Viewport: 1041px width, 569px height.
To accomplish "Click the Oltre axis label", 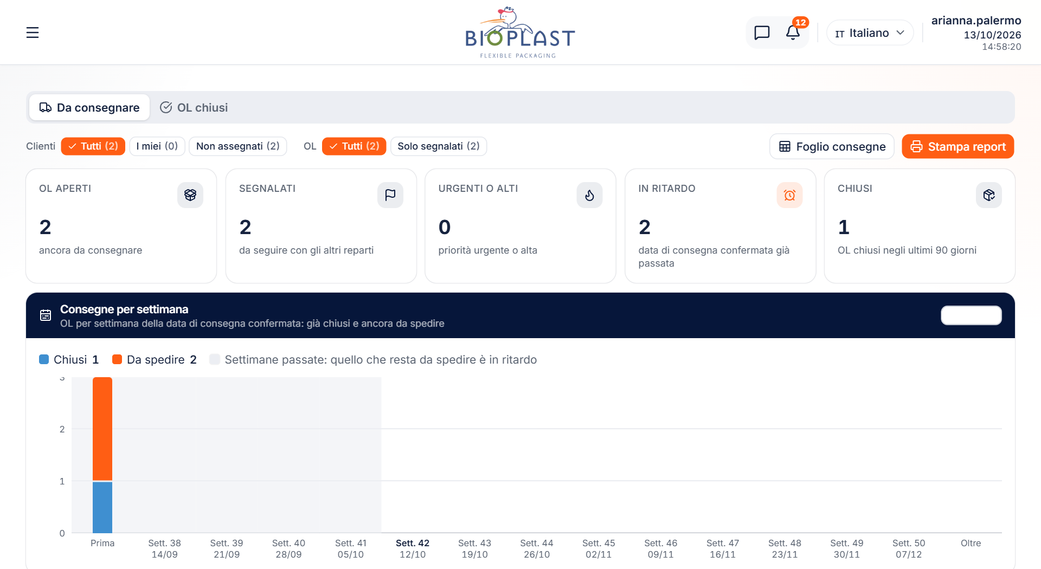I will coord(971,543).
